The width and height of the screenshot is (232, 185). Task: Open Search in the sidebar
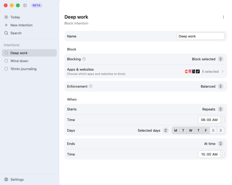coord(29,33)
